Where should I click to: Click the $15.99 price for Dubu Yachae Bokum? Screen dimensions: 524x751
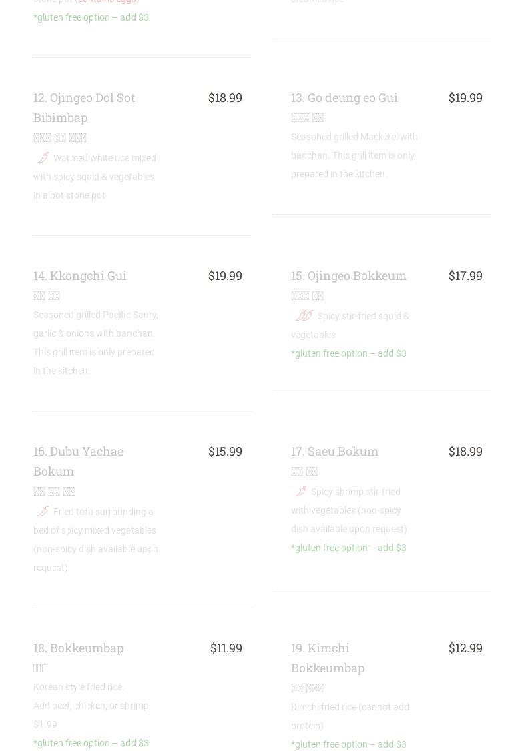click(225, 451)
